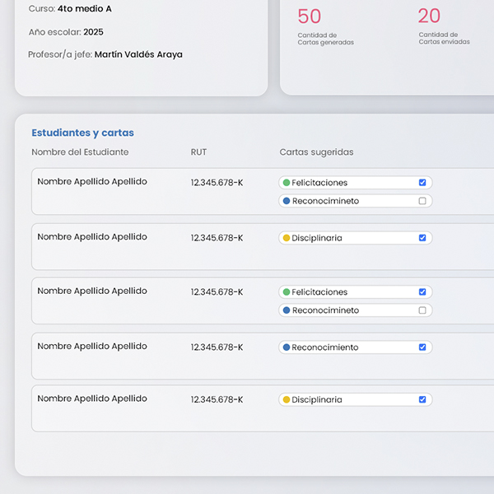Click blue dot on third row's Reconocimineto pill

pos(287,310)
